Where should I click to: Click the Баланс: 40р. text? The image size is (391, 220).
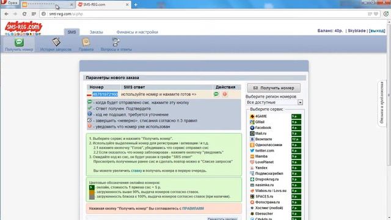click(x=330, y=31)
